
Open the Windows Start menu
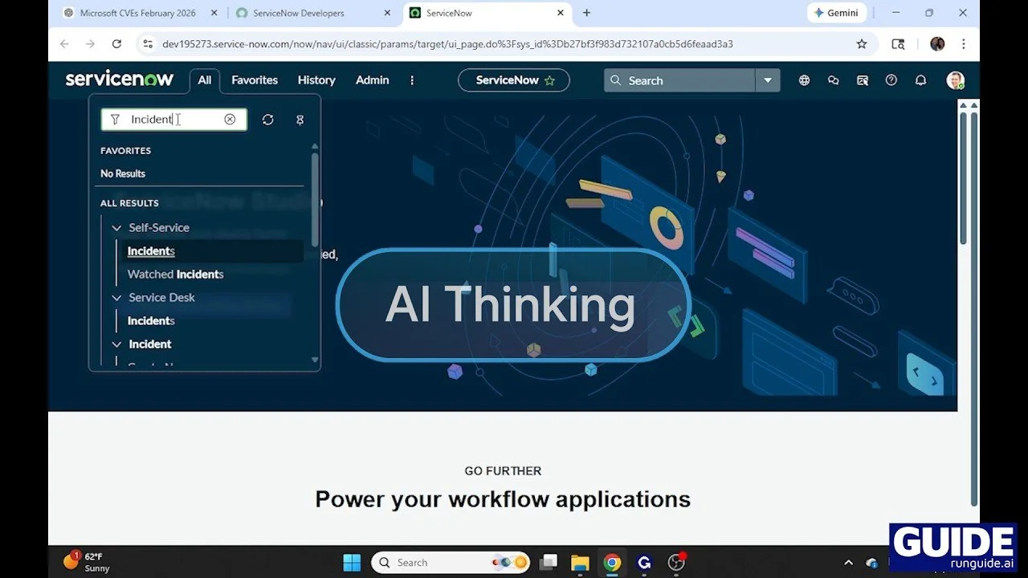pos(352,563)
